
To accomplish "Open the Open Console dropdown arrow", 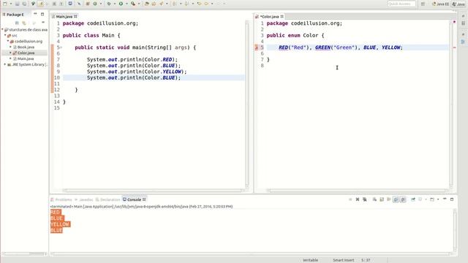I will pyautogui.click(x=438, y=199).
